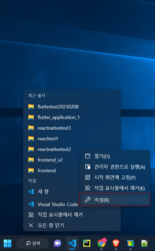155x251 pixels.
Task: Open the recent folder reactnativetest2
Action: (52, 149)
